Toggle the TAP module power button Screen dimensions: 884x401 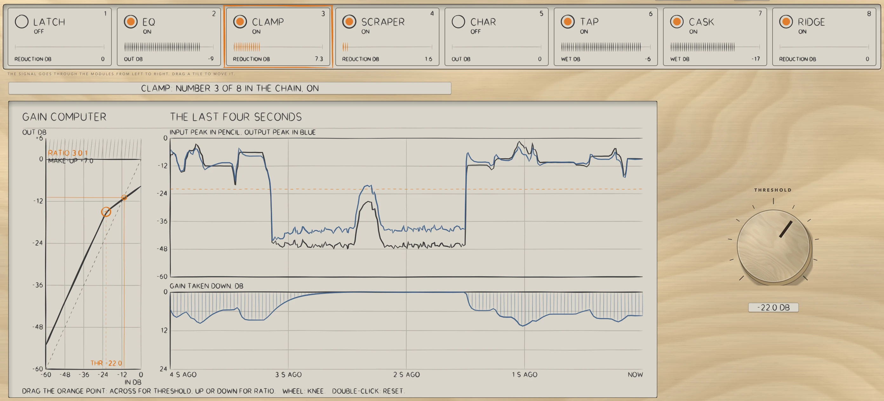[x=568, y=22]
